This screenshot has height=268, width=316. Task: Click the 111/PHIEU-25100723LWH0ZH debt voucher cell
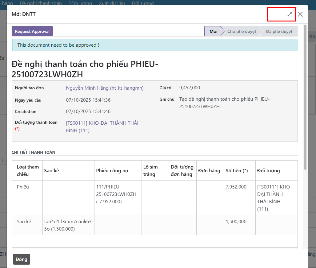click(116, 194)
